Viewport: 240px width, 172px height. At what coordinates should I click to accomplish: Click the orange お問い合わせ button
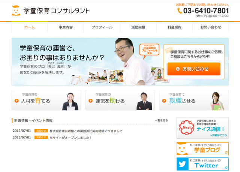tap(194, 69)
